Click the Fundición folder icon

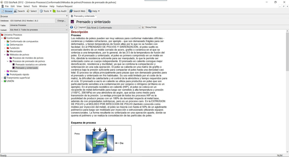(x=8, y=48)
